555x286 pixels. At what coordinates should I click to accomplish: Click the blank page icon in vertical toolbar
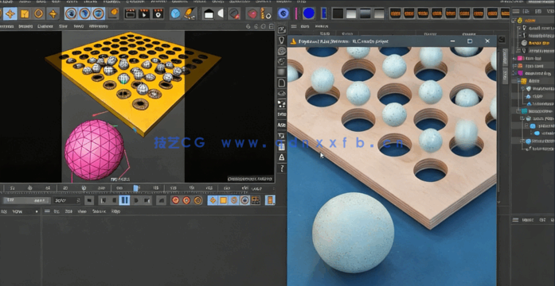pyautogui.click(x=282, y=83)
